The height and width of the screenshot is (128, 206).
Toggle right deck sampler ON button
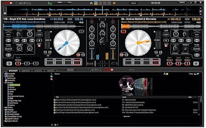coord(197,40)
